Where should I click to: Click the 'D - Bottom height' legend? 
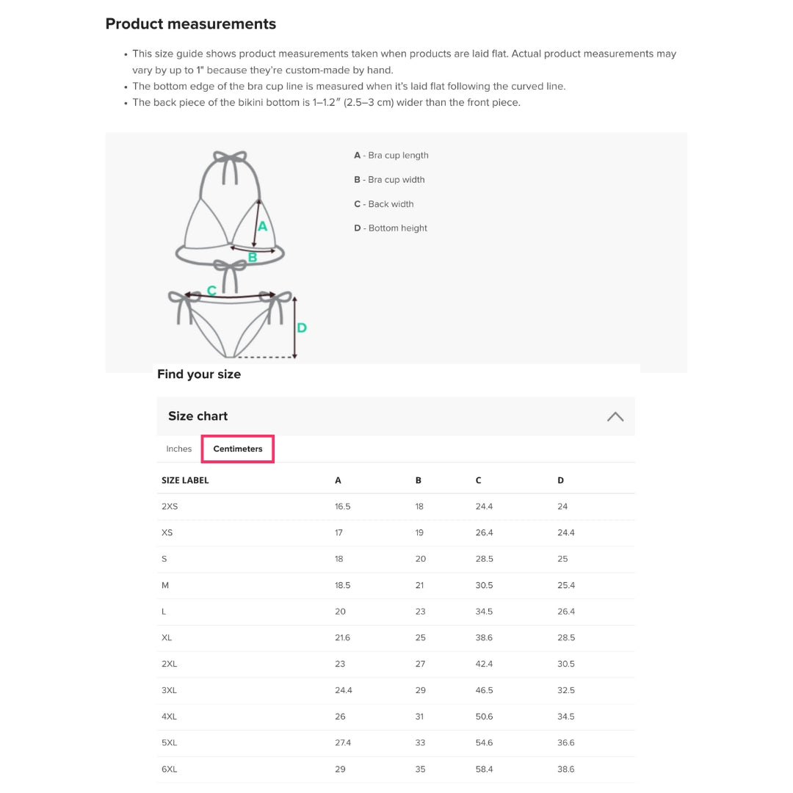pos(391,228)
